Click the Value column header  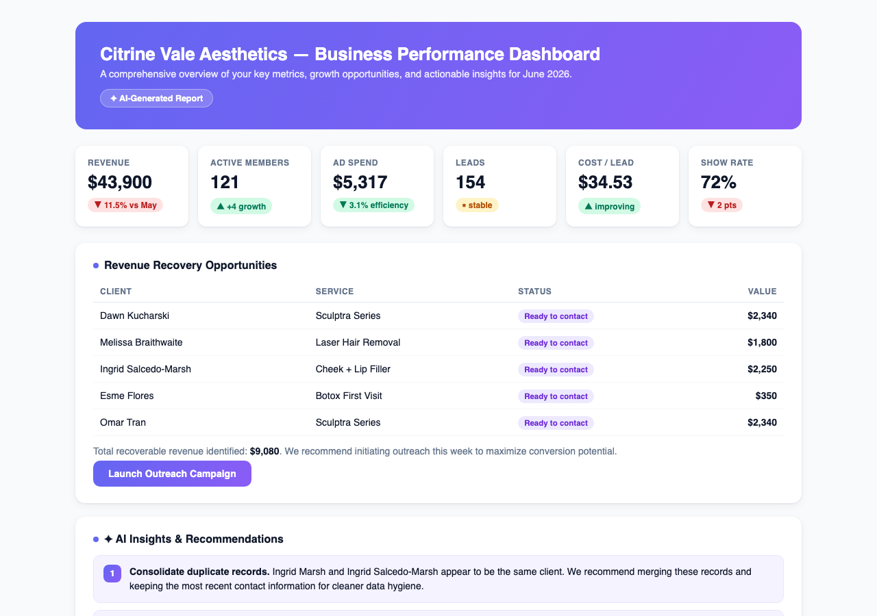pyautogui.click(x=763, y=292)
